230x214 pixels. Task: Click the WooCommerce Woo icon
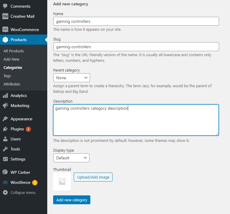tap(5, 29)
